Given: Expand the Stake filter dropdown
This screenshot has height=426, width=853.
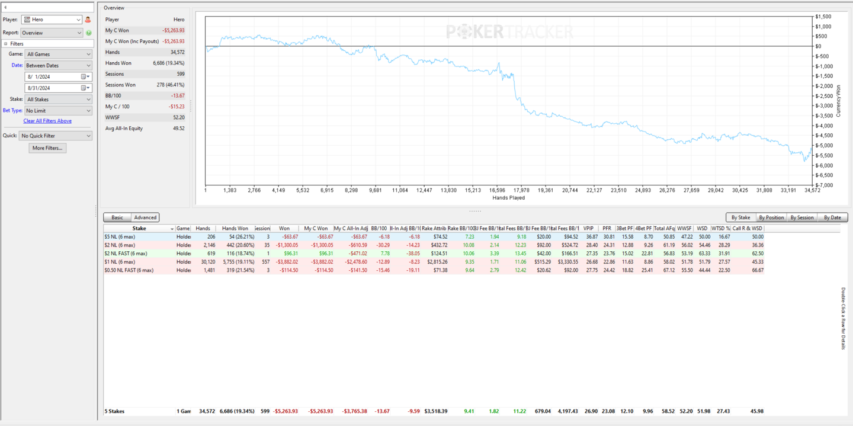Looking at the screenshot, I should pyautogui.click(x=58, y=100).
